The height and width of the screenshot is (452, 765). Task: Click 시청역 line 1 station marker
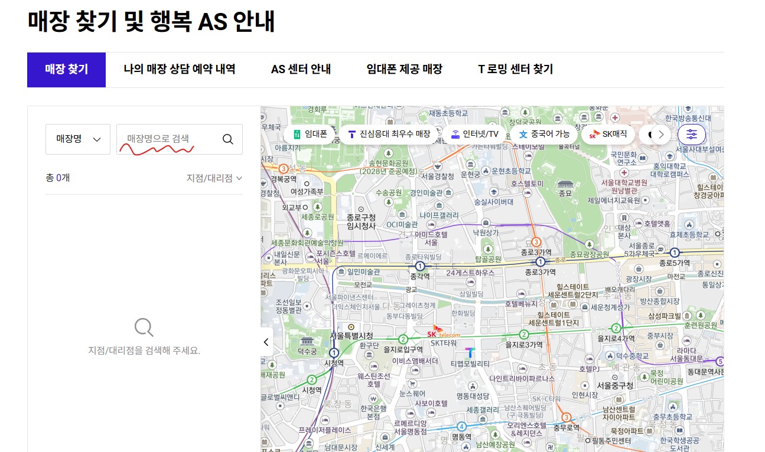(334, 353)
